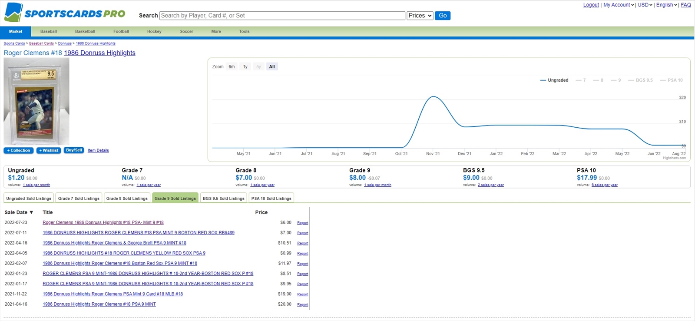Click the PSA 10 price $17.99
Screen dimensions: 695x321
tap(587, 178)
